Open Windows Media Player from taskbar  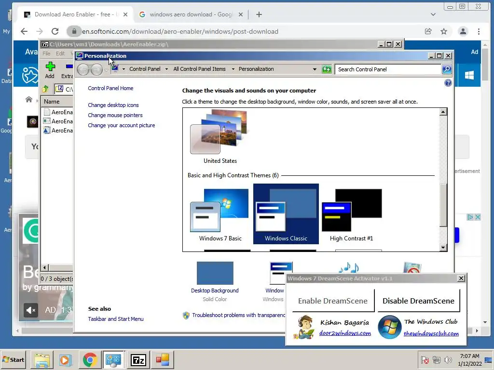[66, 359]
